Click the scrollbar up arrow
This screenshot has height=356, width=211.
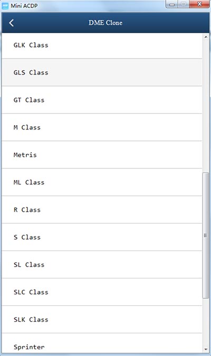coord(206,37)
